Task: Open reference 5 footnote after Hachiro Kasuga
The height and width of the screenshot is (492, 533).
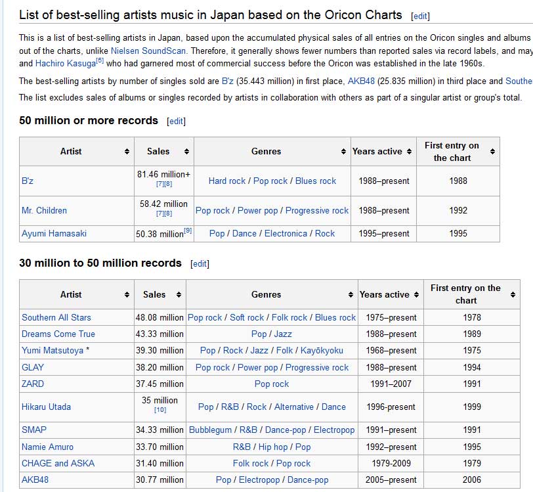Action: [x=100, y=60]
